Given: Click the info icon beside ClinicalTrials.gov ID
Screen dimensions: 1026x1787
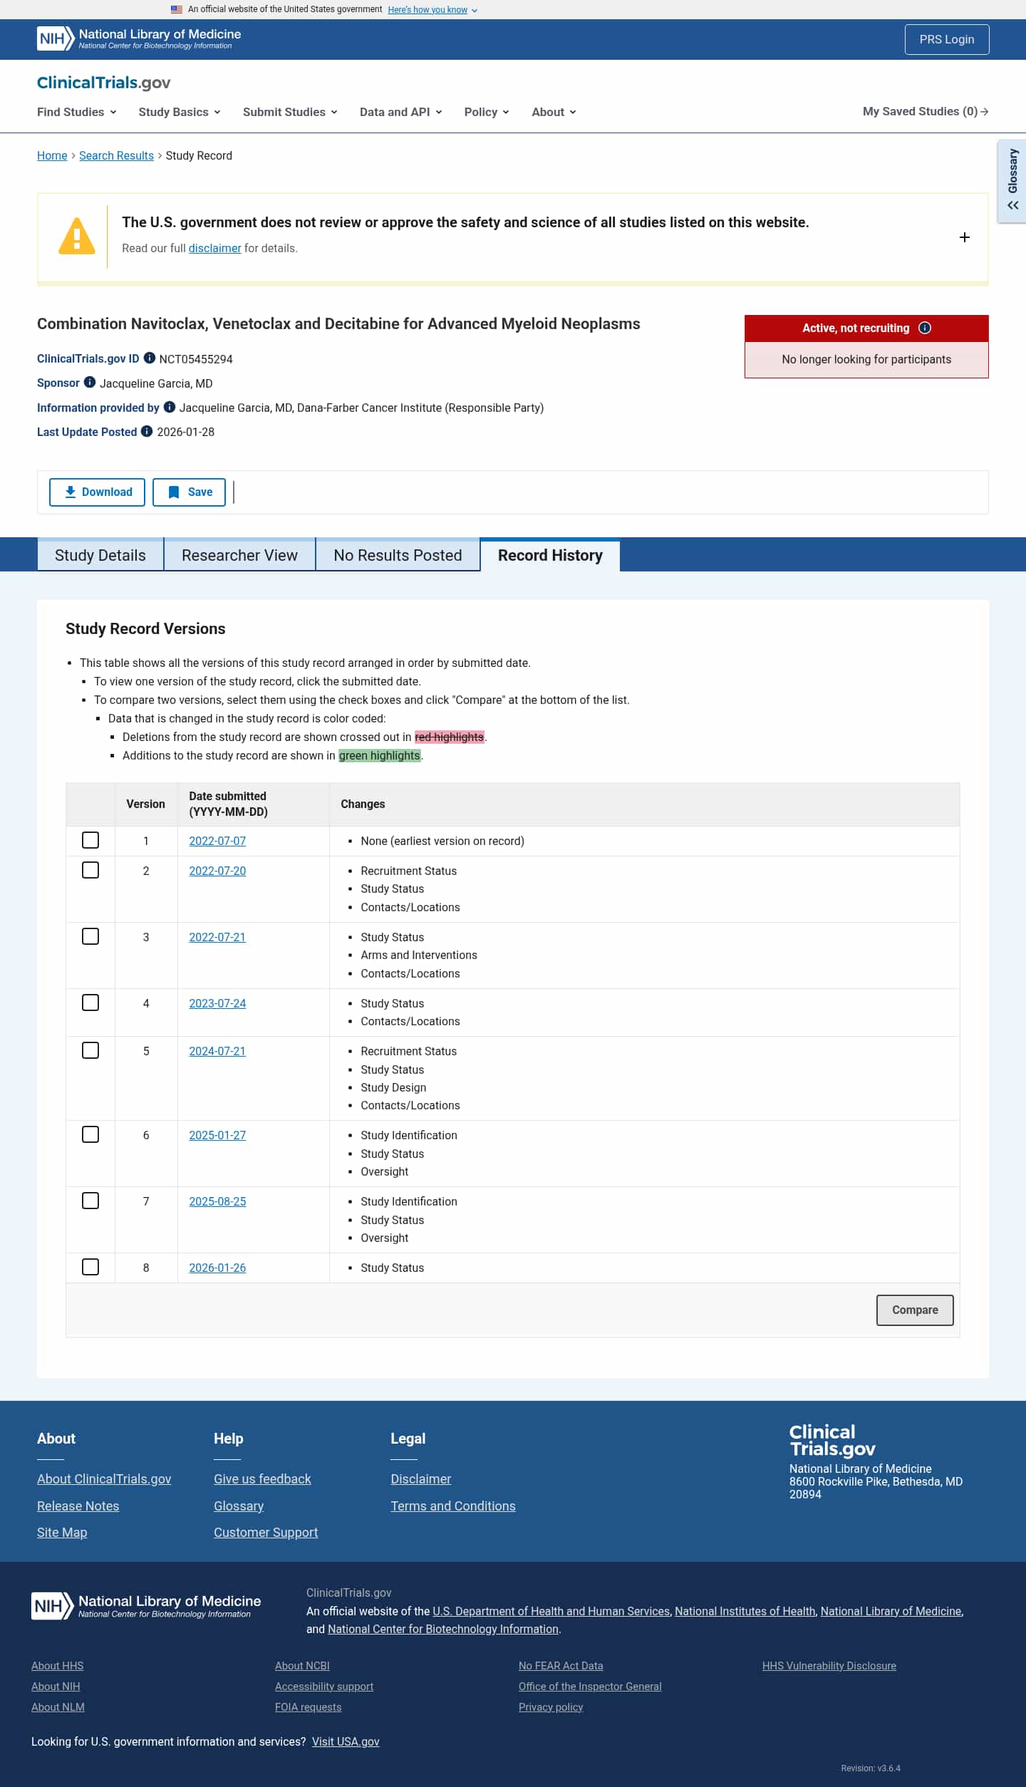Looking at the screenshot, I should tap(150, 358).
